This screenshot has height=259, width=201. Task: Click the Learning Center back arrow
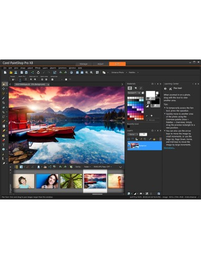(x=166, y=89)
